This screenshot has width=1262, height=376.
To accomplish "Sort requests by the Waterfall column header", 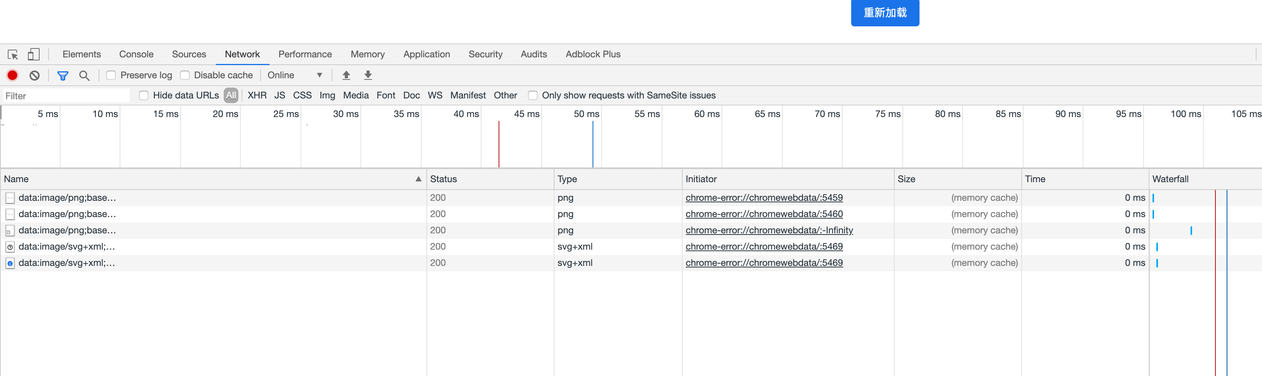I will pos(1170,179).
